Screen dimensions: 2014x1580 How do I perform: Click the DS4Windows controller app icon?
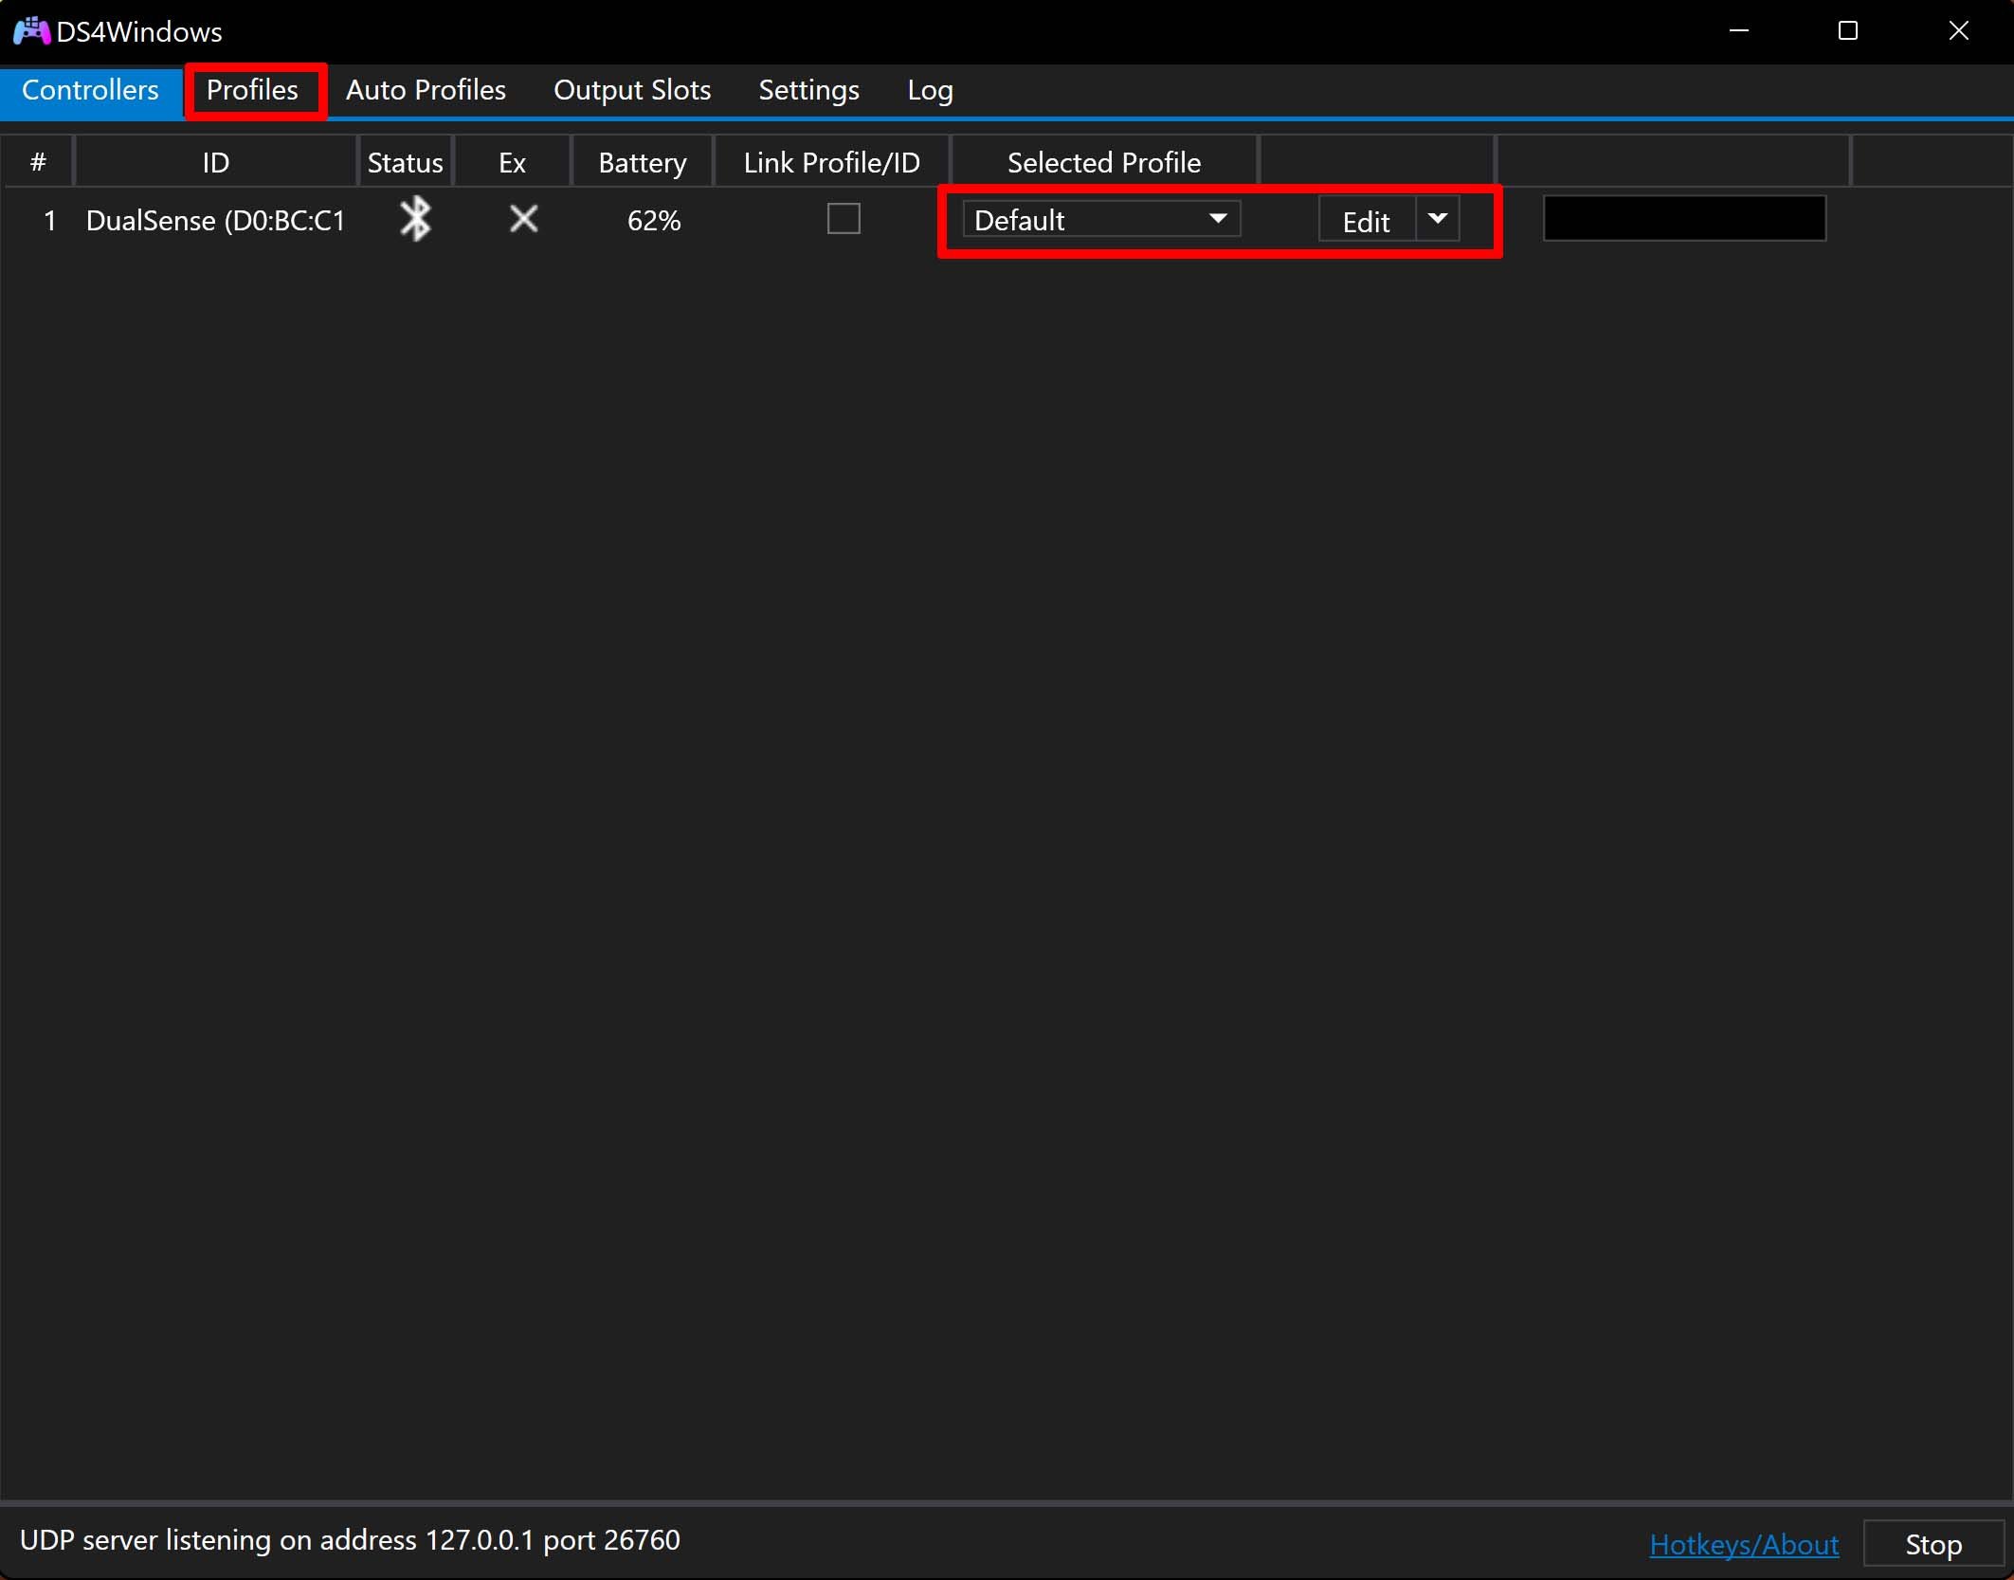30,31
